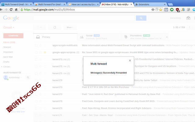Go to browser home page icon
The image size is (195, 122).
16,9
